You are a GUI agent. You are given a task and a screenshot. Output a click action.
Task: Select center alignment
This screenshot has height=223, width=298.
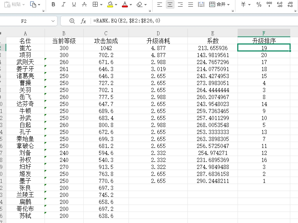point(170,4)
